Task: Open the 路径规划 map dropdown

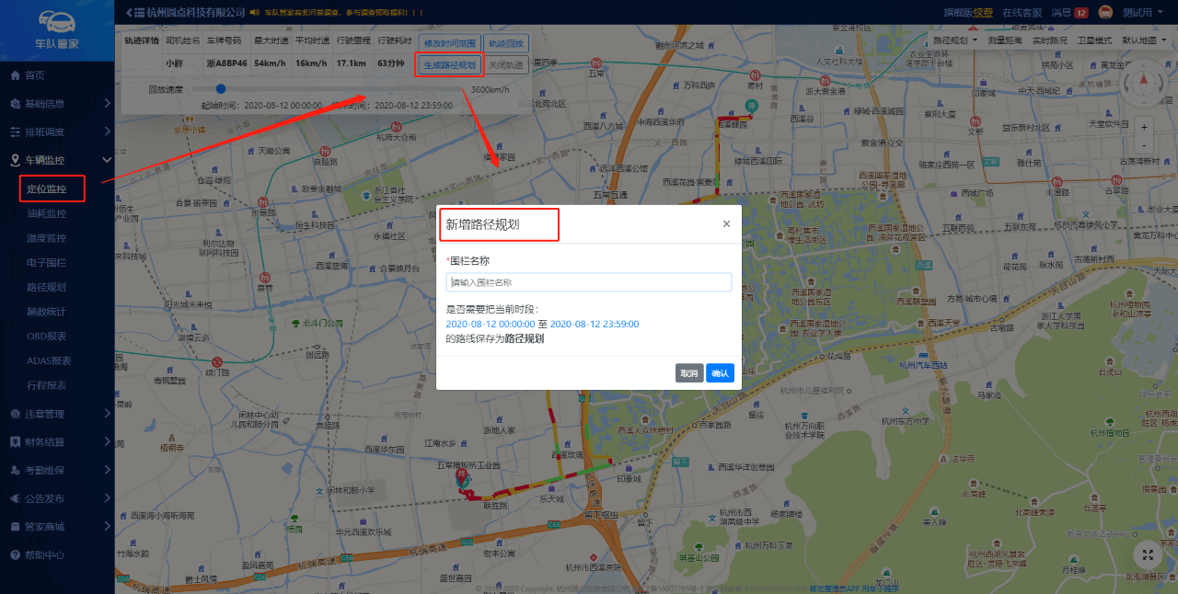Action: coord(955,40)
